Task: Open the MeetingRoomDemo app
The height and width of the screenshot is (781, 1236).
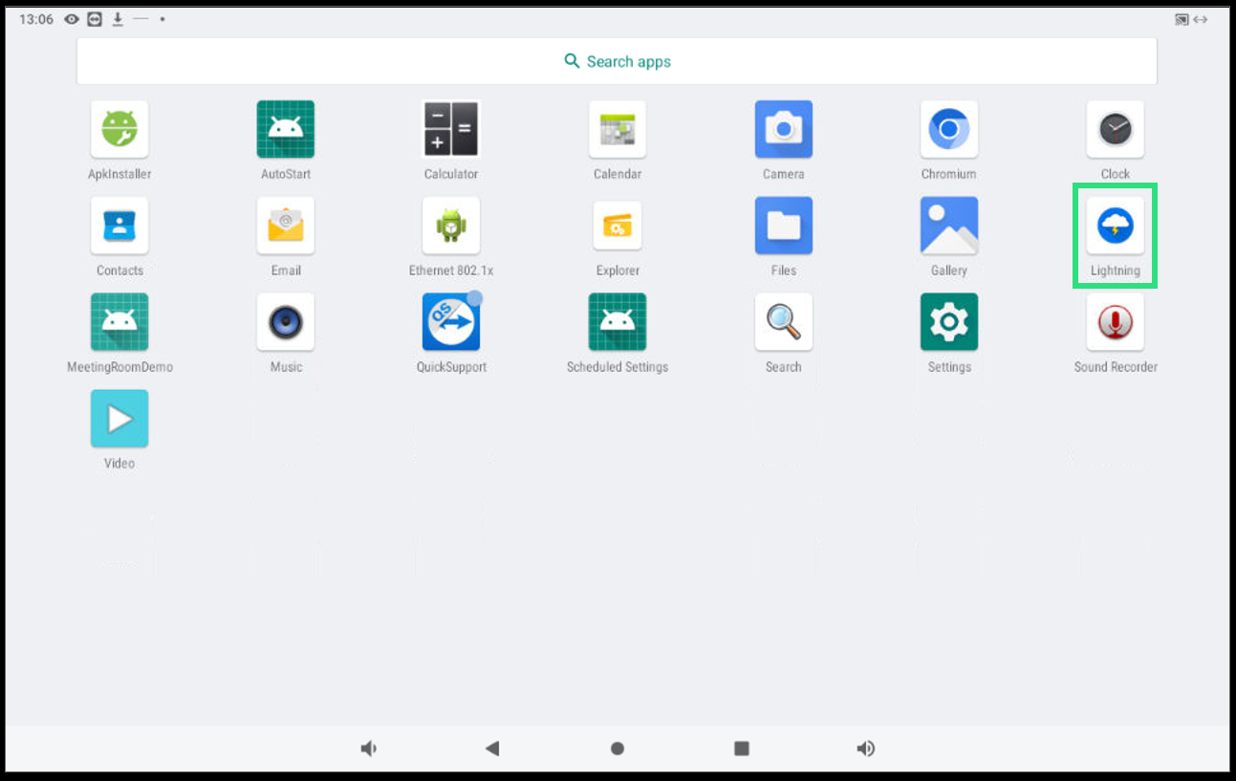Action: pos(119,322)
